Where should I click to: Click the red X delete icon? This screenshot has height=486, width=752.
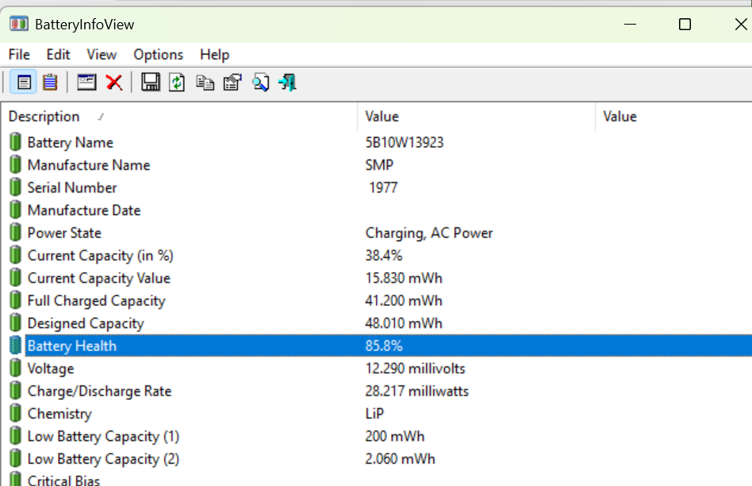coord(114,82)
